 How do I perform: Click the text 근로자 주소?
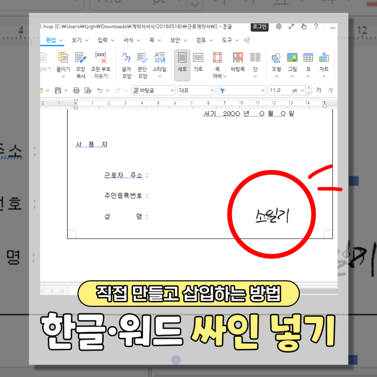123,175
